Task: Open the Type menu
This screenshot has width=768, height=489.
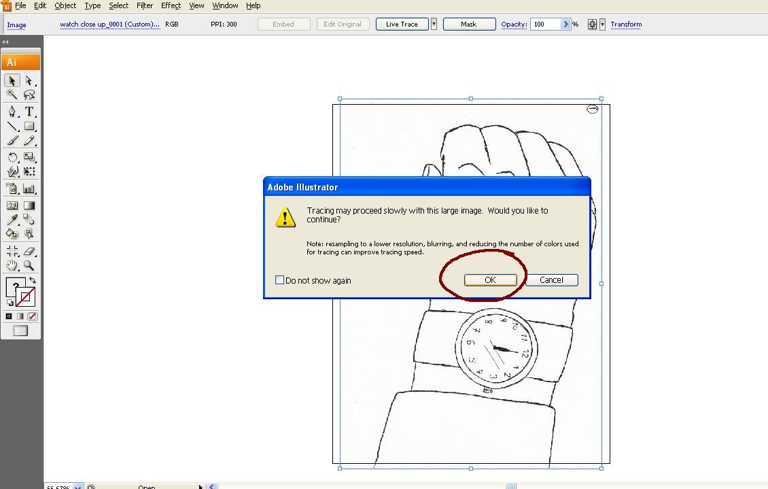Action: [x=92, y=6]
